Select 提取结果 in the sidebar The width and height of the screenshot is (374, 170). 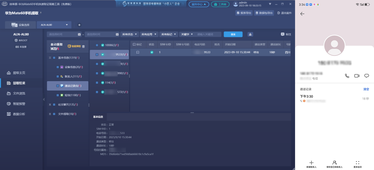[x=21, y=83]
